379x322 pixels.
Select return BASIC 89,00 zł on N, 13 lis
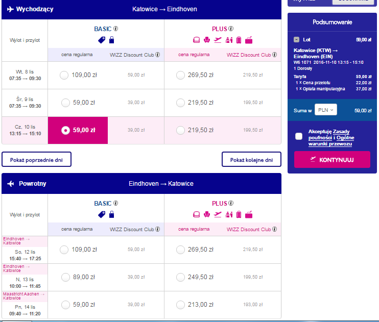point(65,277)
